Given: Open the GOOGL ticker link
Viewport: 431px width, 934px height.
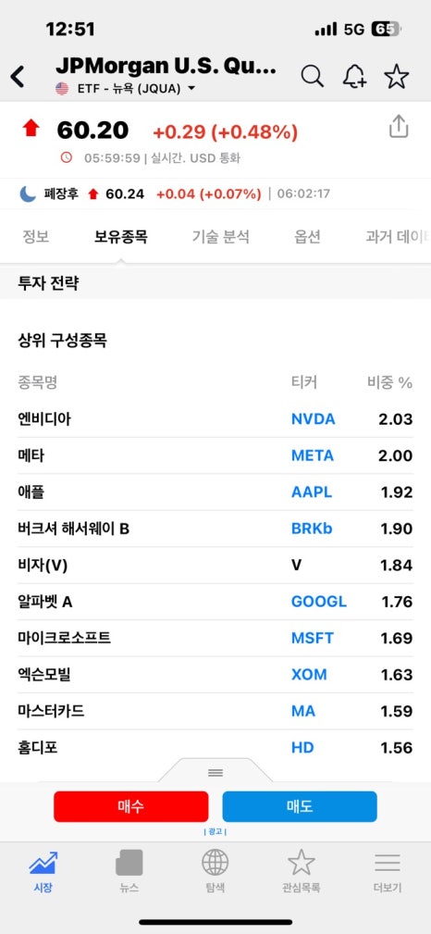Looking at the screenshot, I should pos(318,602).
